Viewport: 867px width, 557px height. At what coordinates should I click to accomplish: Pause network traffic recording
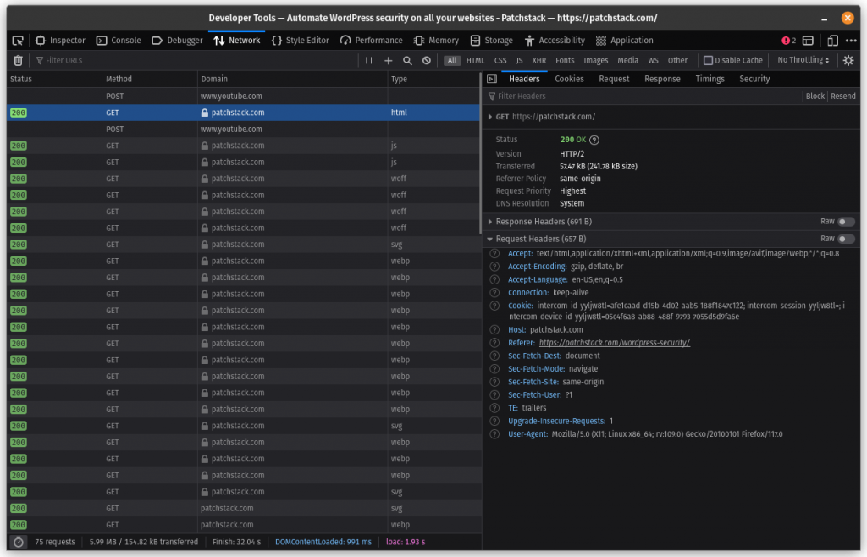point(370,60)
